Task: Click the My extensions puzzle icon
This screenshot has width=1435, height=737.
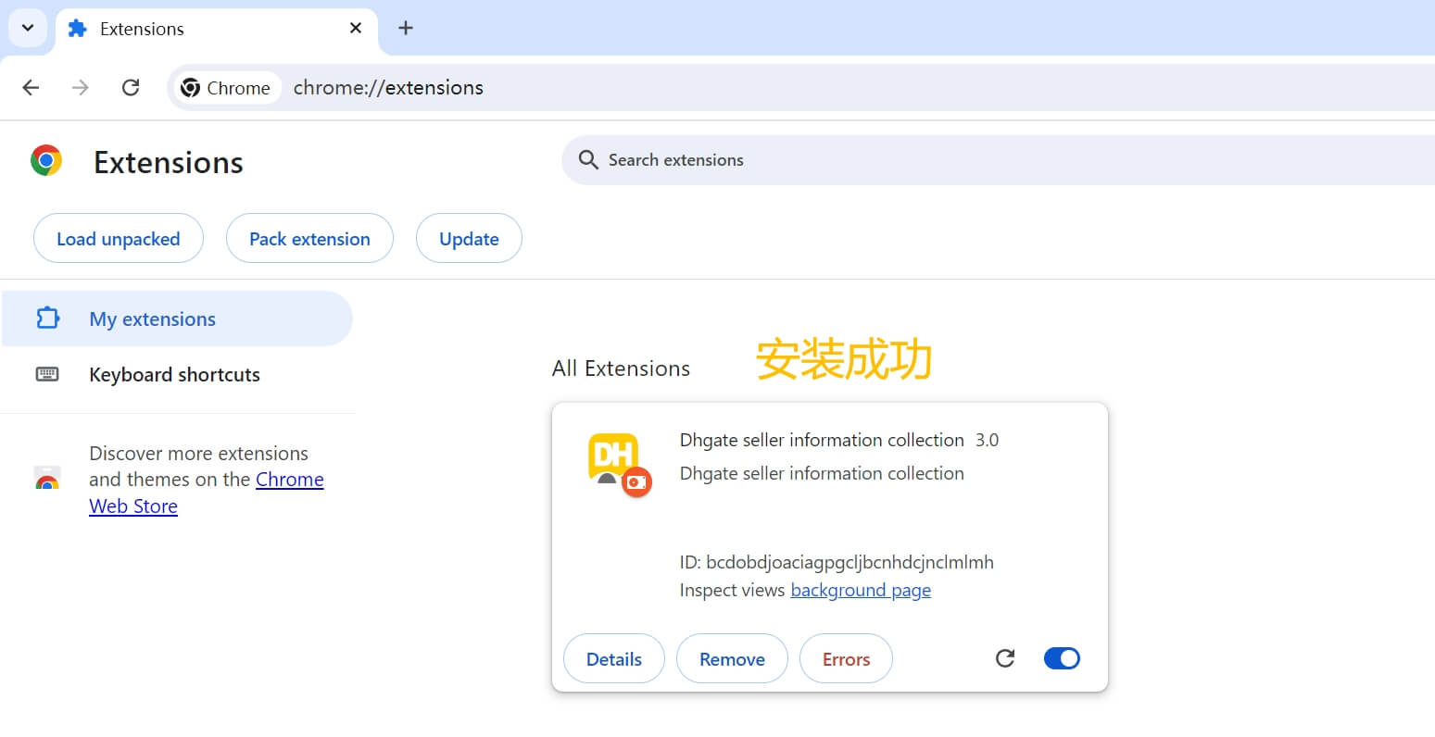Action: [x=47, y=319]
